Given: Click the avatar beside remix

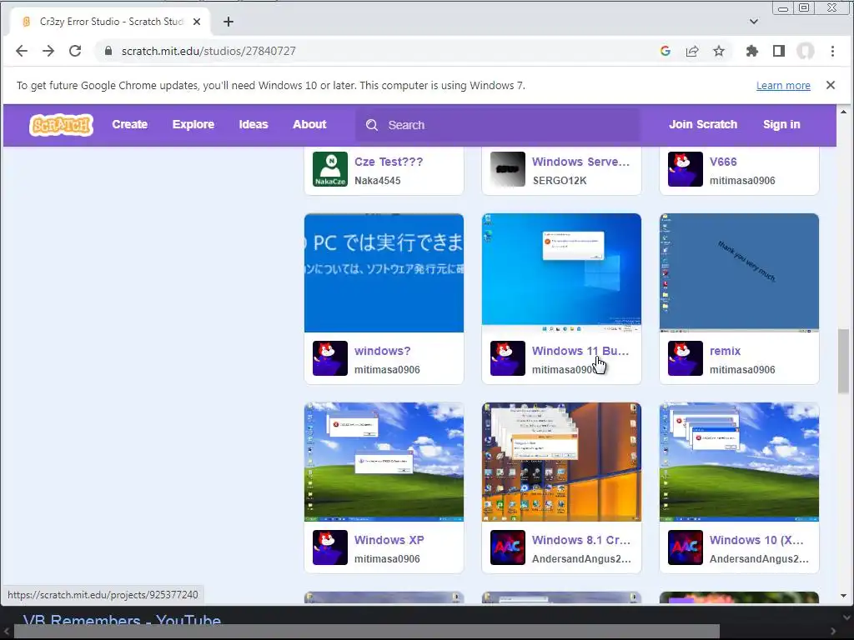Looking at the screenshot, I should [686, 358].
